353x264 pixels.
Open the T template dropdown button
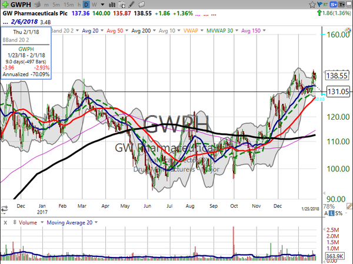click(342, 5)
